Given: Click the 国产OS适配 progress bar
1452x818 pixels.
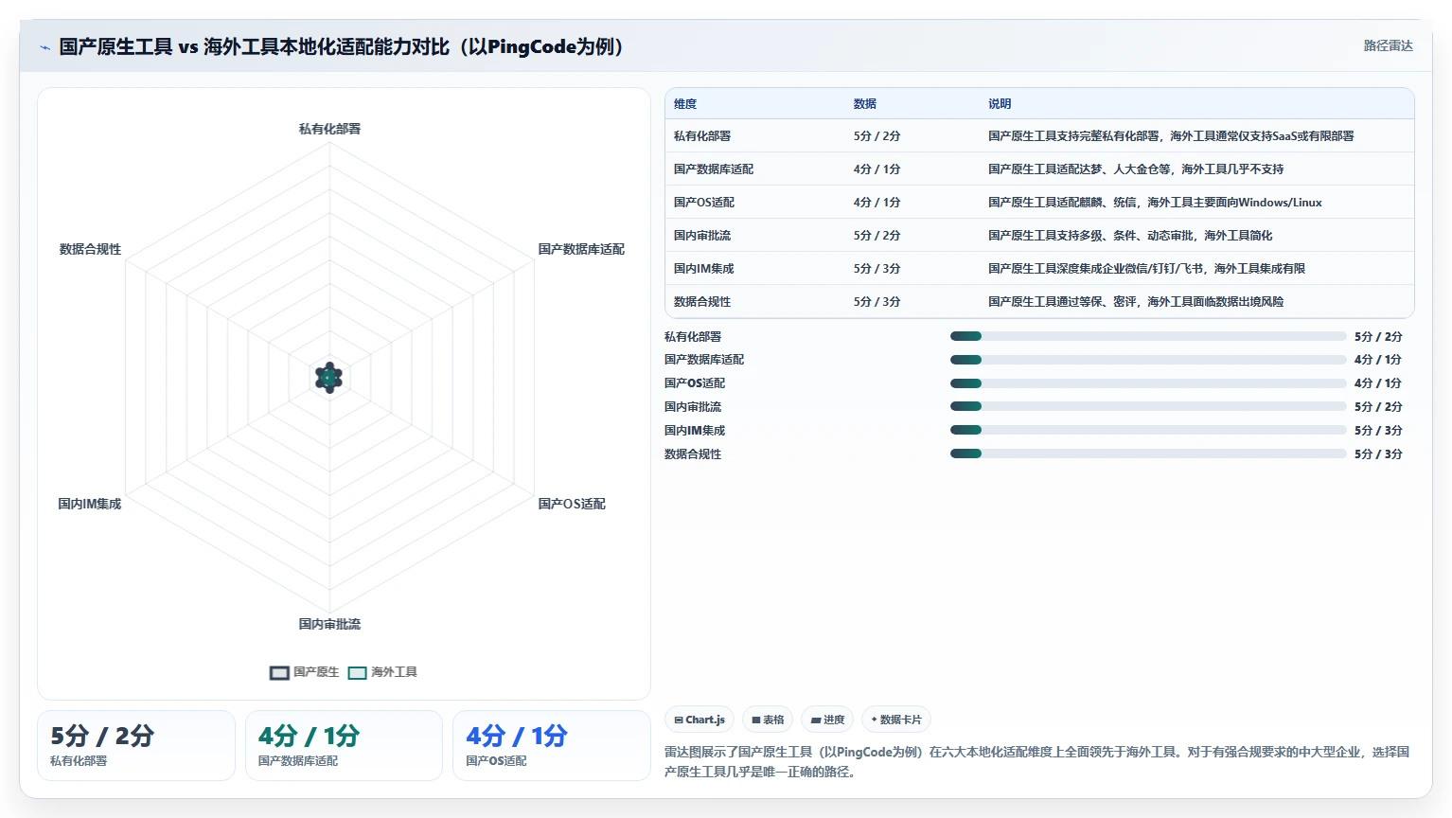Looking at the screenshot, I should 1148,383.
